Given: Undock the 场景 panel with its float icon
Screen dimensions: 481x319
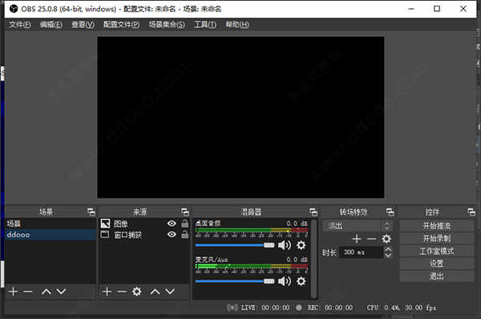Looking at the screenshot, I should coord(91,212).
